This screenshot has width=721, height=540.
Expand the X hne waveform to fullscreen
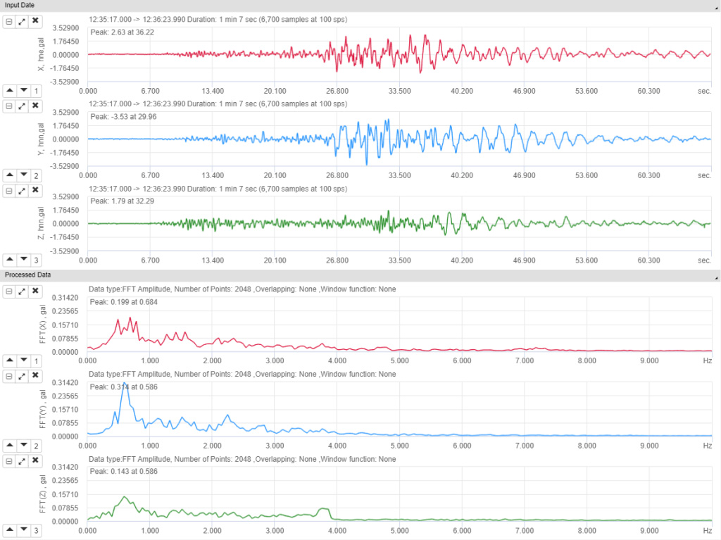click(22, 21)
